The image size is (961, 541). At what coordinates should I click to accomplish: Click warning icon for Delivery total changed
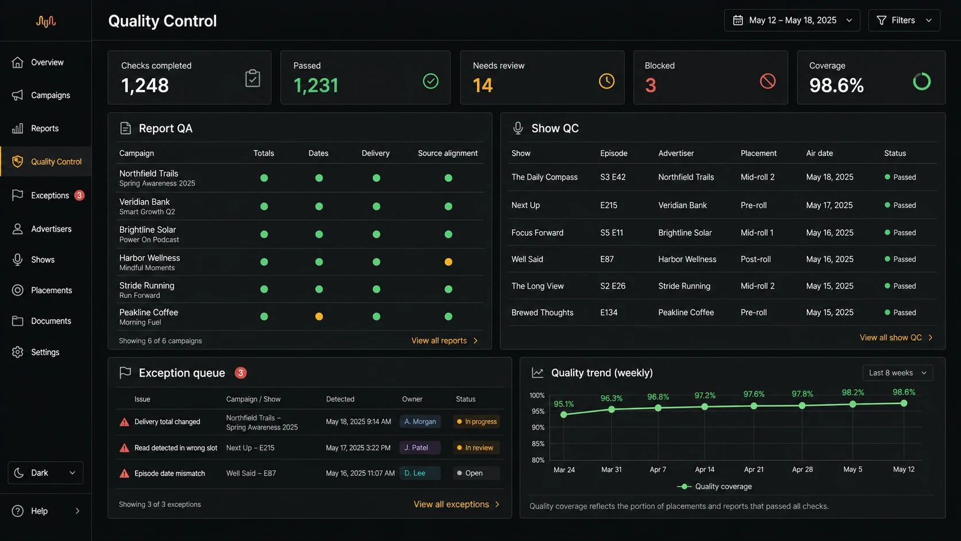(x=124, y=422)
